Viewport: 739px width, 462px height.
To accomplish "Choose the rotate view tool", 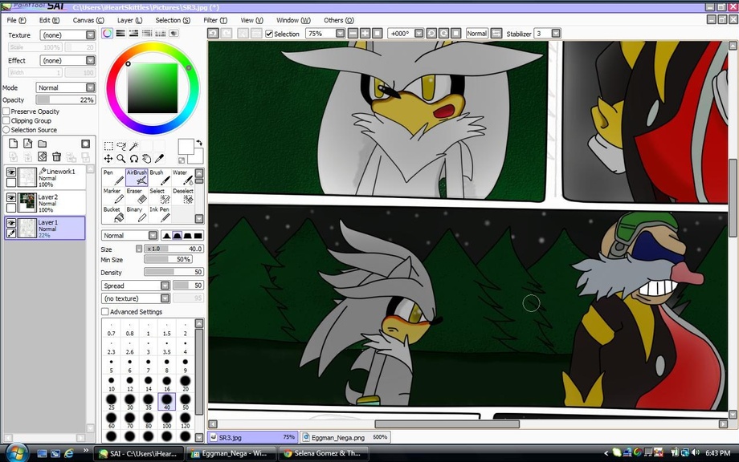I will tap(134, 159).
